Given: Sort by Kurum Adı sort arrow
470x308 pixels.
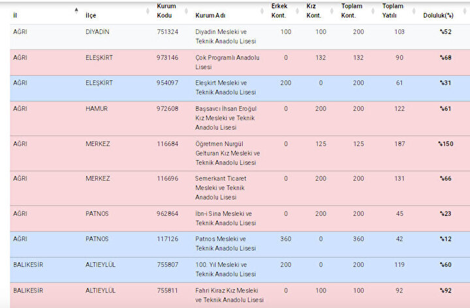Looking at the screenshot, I should pyautogui.click(x=262, y=11).
